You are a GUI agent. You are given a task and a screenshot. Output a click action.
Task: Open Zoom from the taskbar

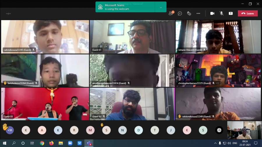pos(70,143)
